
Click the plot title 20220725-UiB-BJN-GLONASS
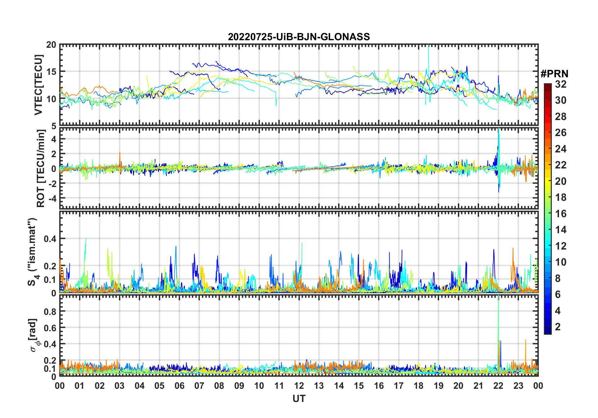[x=299, y=37]
